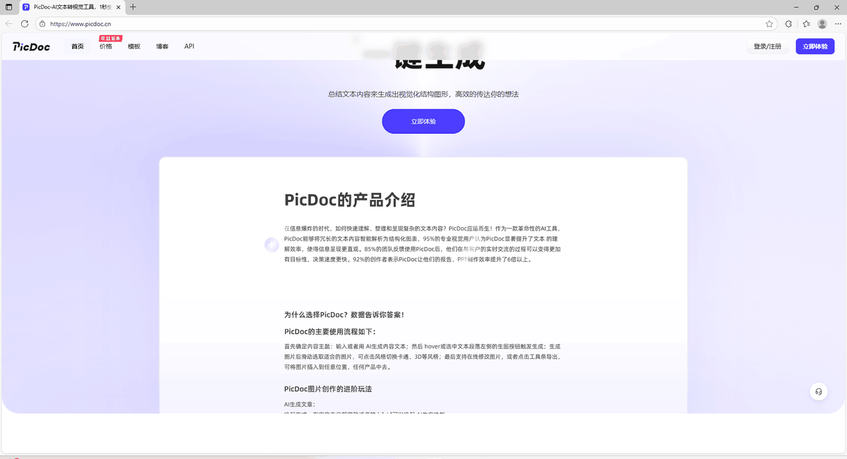Screen dimensions: 847x459
Task: Open customer support headset icon
Action: 819,391
